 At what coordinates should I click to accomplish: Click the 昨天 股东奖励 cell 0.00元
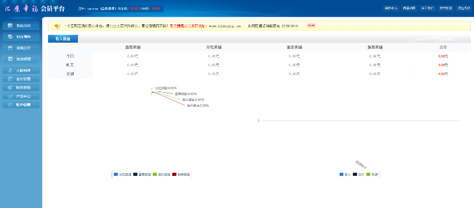coord(294,65)
